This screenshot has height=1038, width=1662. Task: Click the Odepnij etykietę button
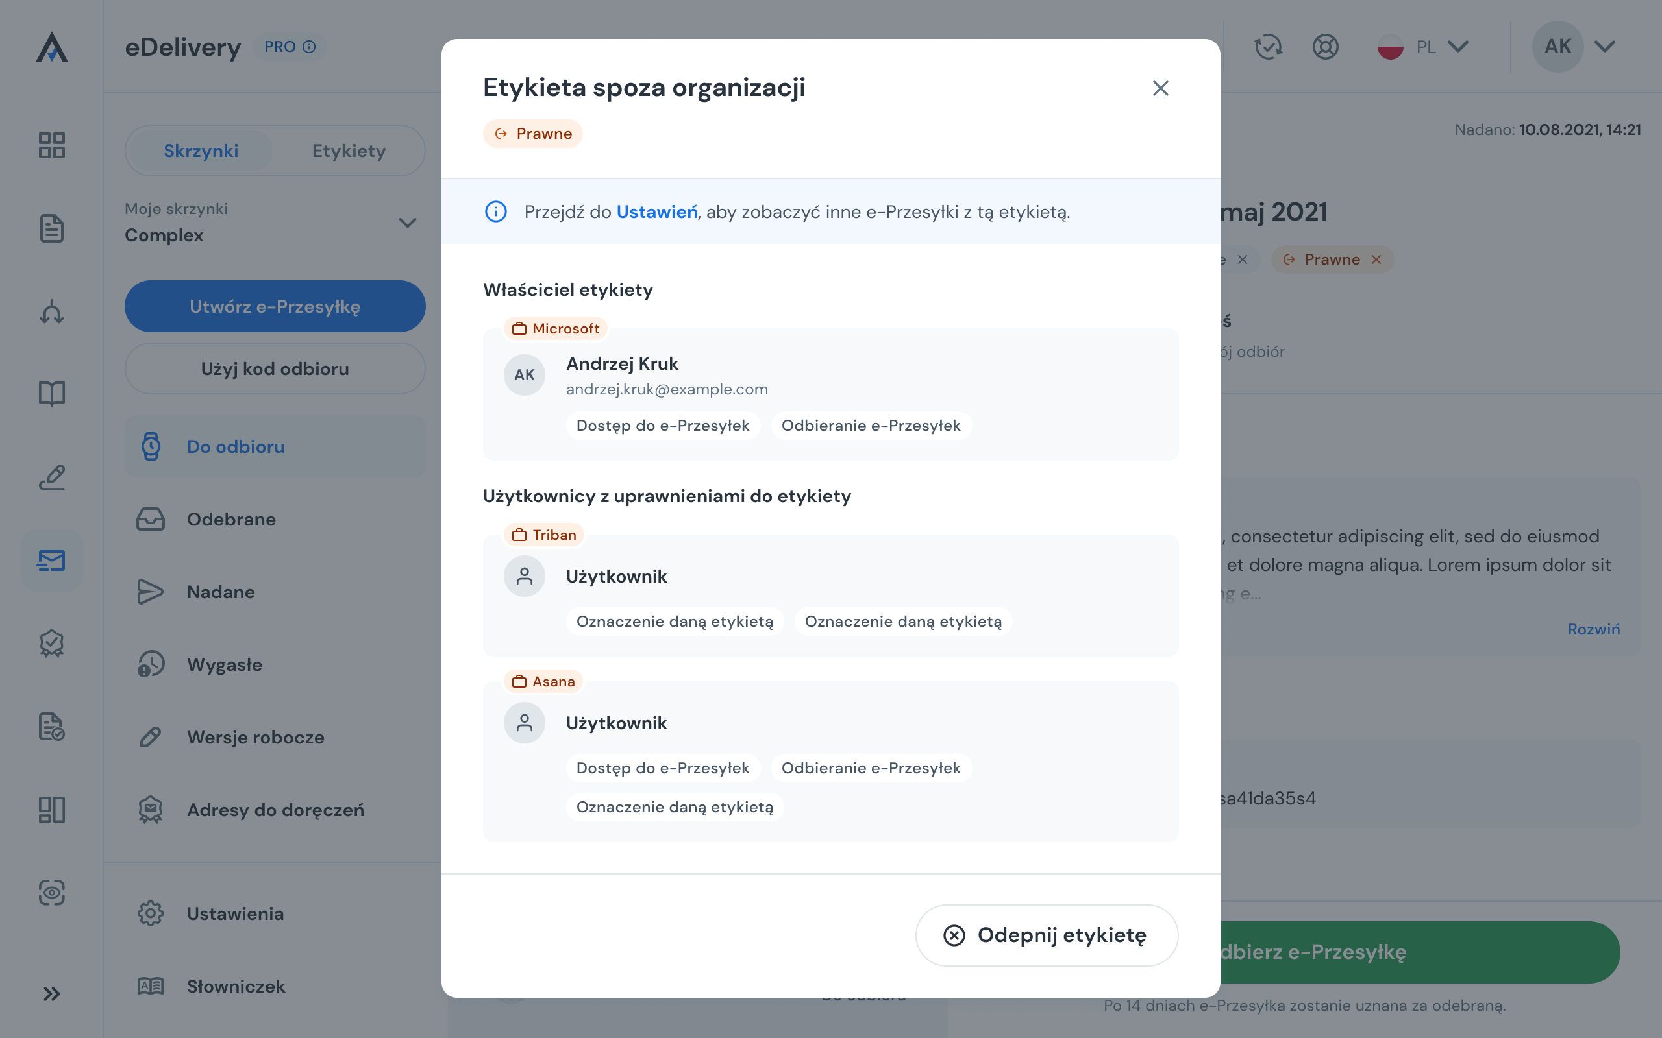point(1047,935)
